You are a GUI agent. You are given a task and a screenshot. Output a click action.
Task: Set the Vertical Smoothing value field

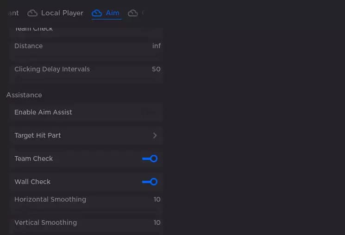tap(157, 222)
